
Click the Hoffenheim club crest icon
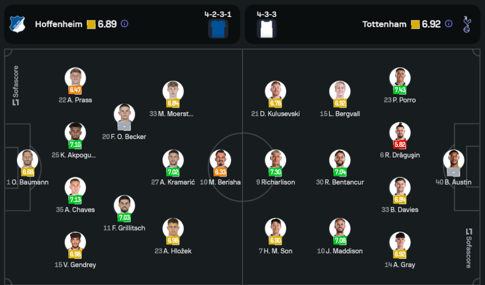pos(17,24)
